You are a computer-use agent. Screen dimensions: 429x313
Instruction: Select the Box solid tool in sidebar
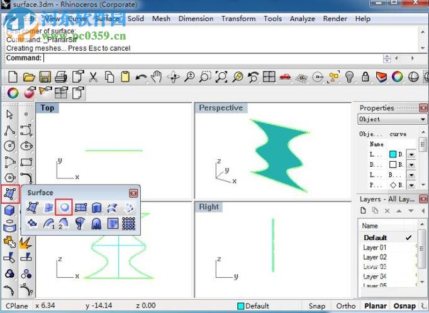click(x=10, y=210)
